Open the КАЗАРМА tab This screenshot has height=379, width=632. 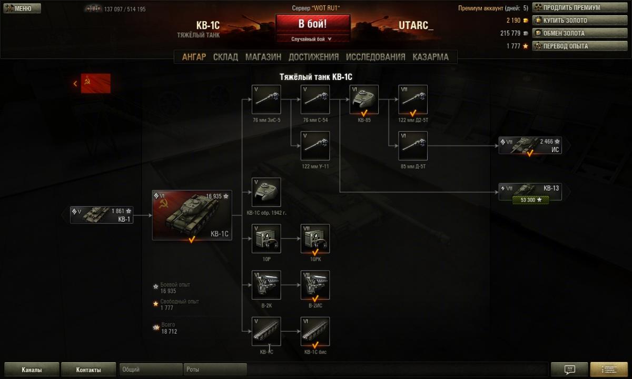[431, 57]
